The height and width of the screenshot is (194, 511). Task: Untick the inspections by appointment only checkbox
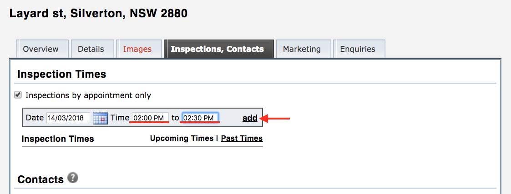point(18,95)
